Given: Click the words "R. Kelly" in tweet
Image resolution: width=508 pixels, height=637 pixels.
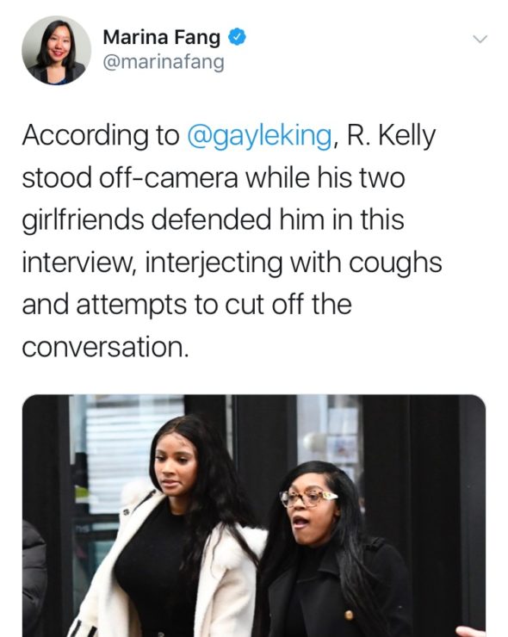Looking at the screenshot, I should coord(391,135).
